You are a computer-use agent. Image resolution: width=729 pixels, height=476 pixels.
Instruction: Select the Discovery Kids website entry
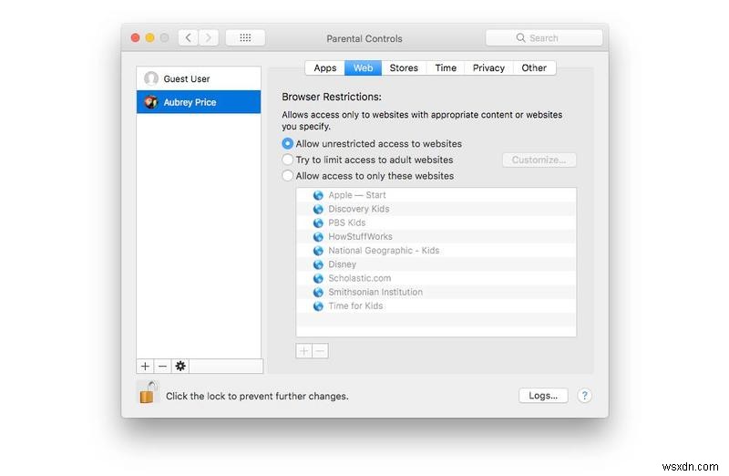(x=436, y=209)
